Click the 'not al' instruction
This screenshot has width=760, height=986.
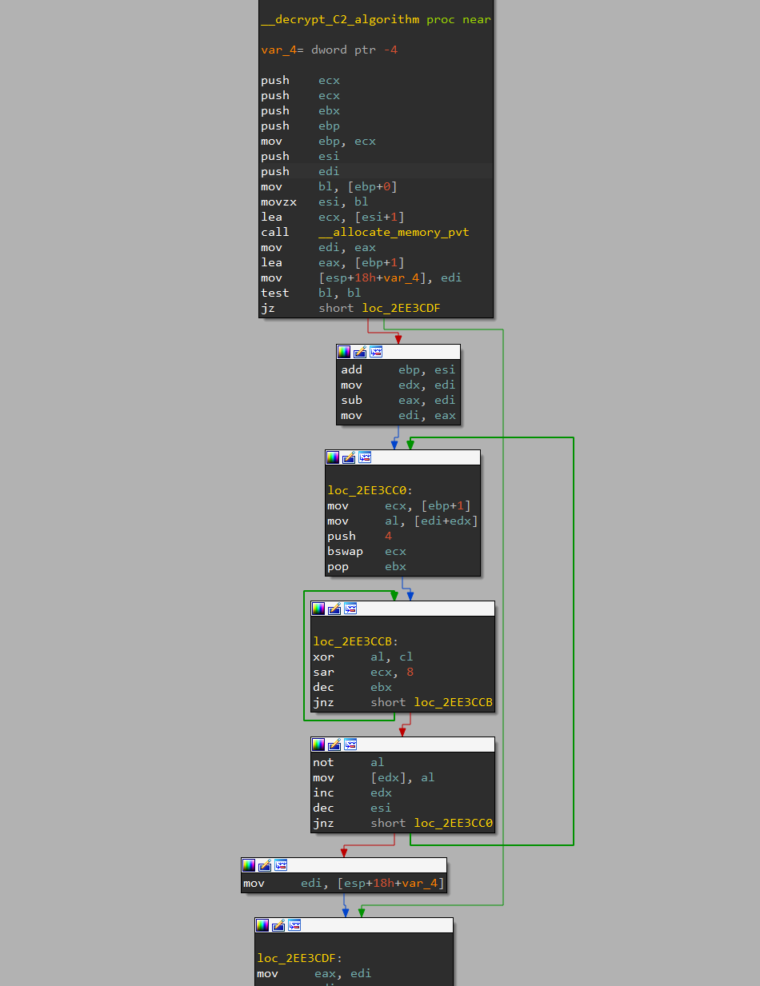click(x=348, y=762)
